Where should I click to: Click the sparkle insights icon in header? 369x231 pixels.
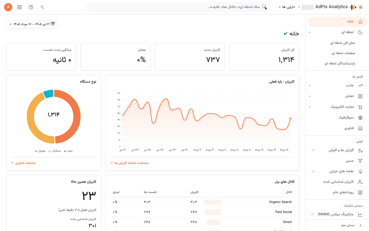42,7
